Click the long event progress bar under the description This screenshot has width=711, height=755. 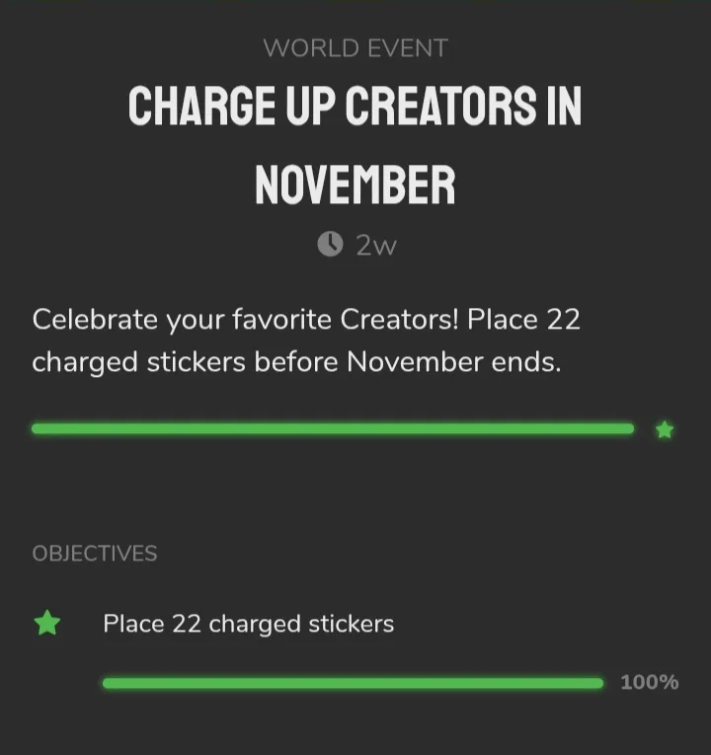pyautogui.click(x=333, y=429)
